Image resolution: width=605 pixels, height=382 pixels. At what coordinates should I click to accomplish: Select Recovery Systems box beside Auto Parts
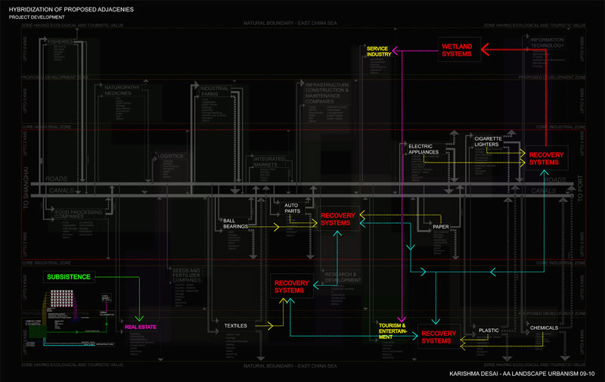pos(338,219)
